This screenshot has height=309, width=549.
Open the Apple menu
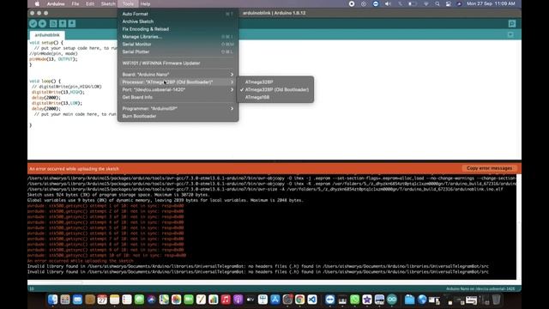coord(37,3)
